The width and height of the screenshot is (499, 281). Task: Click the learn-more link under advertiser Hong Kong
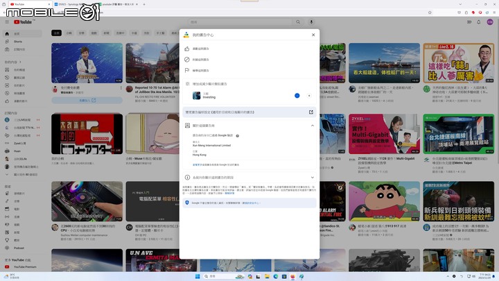197,164
